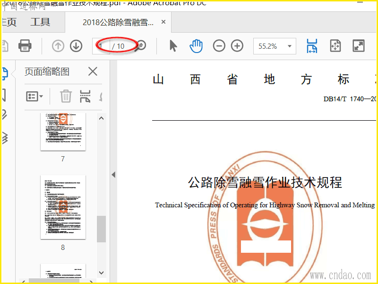Screen dimensions: 378x284
Task: Click the 页面缩略图 panel title
Action: tap(47, 72)
